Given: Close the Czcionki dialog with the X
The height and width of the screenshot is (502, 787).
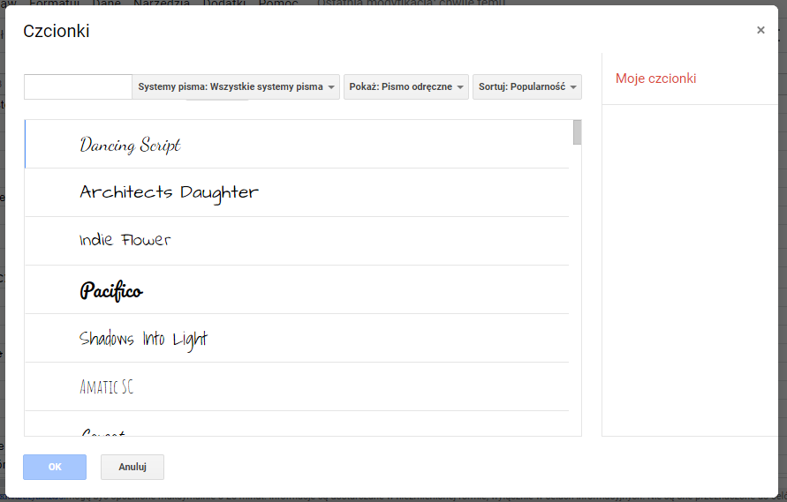Looking at the screenshot, I should pyautogui.click(x=761, y=30).
